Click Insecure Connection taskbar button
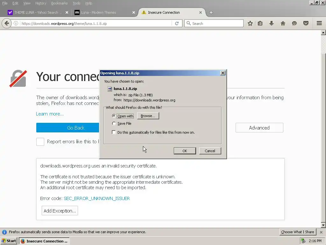This screenshot has width=326, height=245. click(x=44, y=241)
